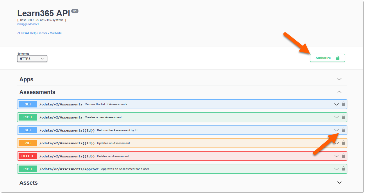This screenshot has width=365, height=194.
Task: Open the Schemes HTTPS dropdown
Action: coord(32,58)
